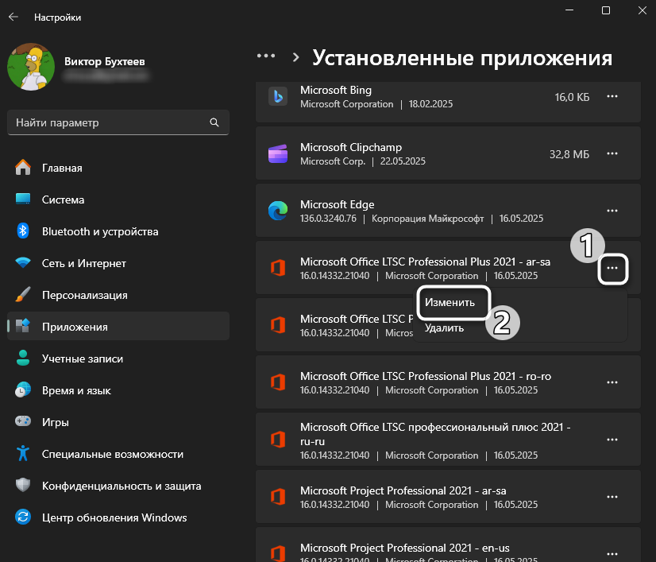
Task: Open more options for Microsoft Clipchamp
Action: (612, 153)
